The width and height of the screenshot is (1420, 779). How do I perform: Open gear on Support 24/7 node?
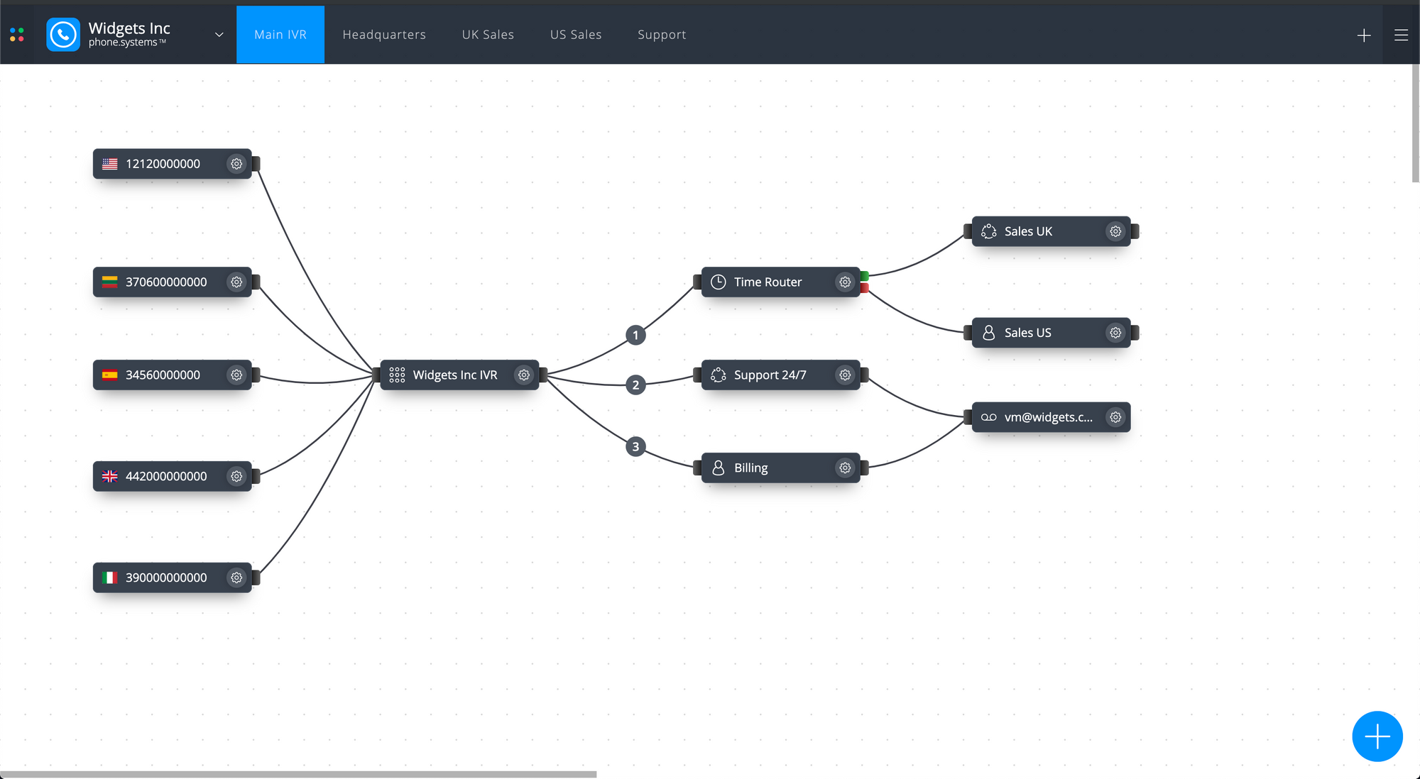click(845, 375)
